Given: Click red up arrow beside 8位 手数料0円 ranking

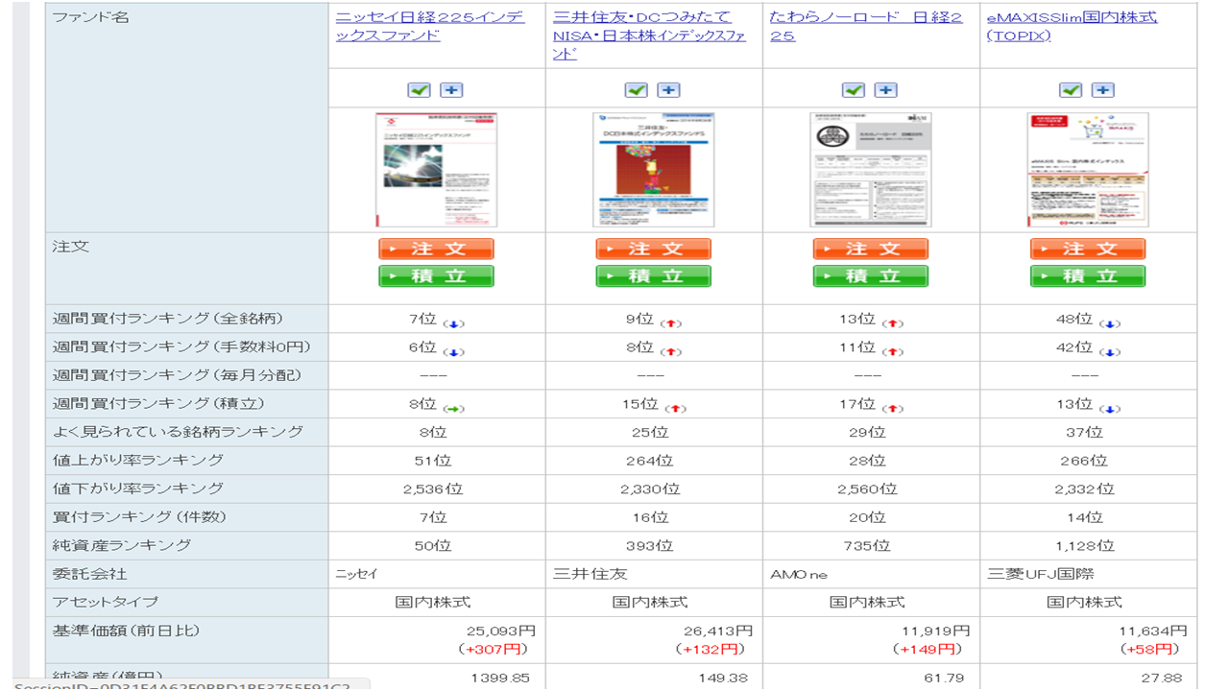Looking at the screenshot, I should (x=671, y=351).
